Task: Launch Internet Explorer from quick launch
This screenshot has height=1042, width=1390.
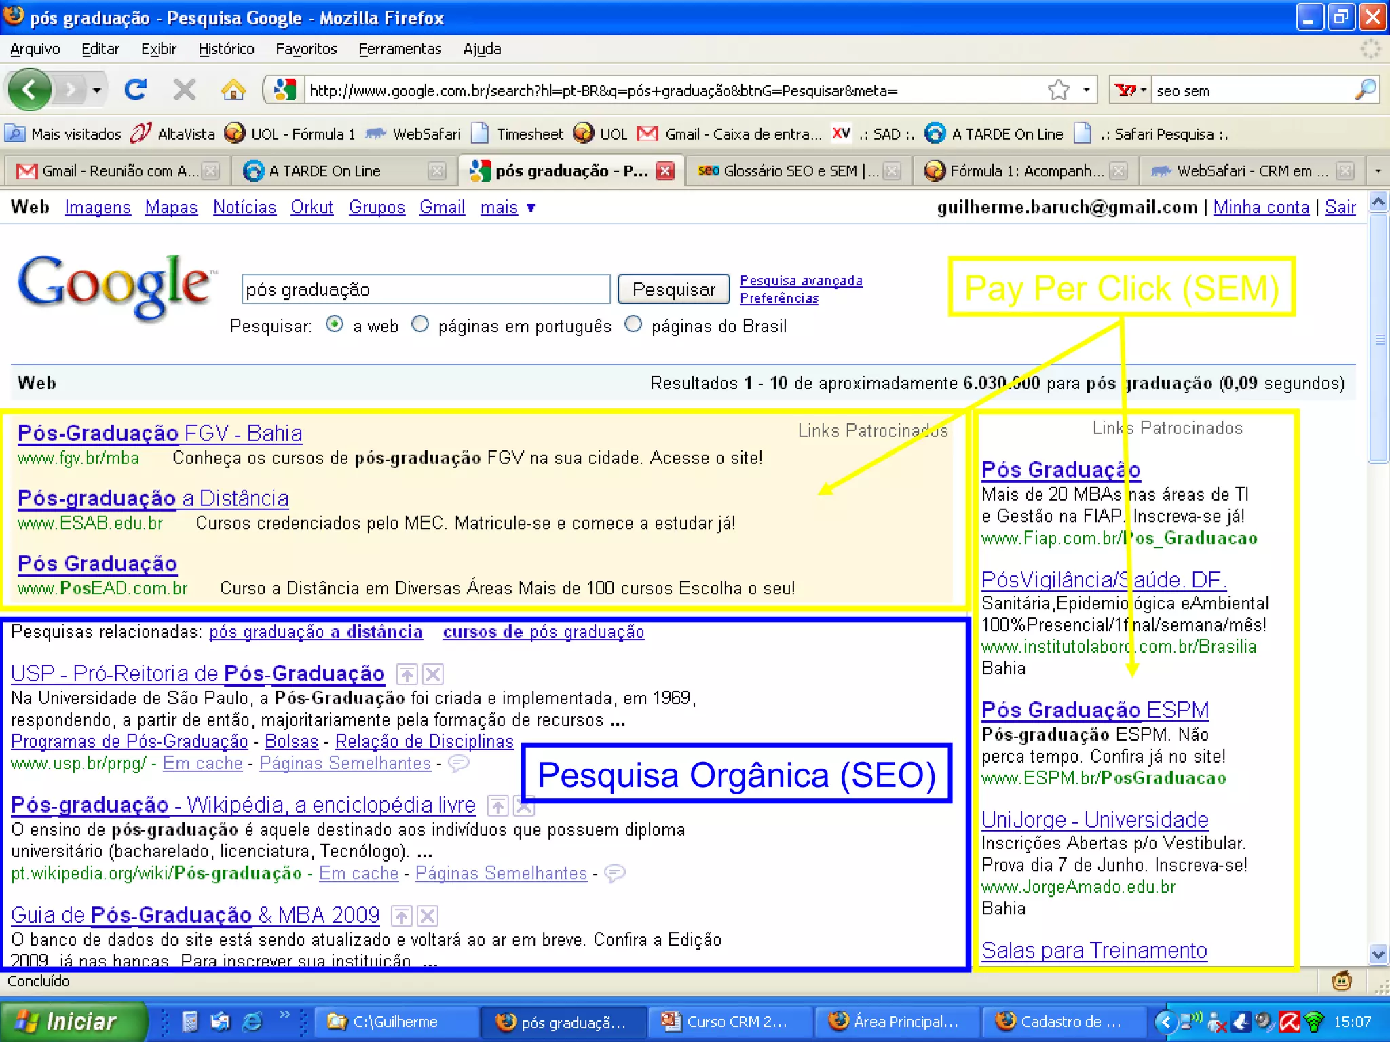Action: tap(252, 1021)
